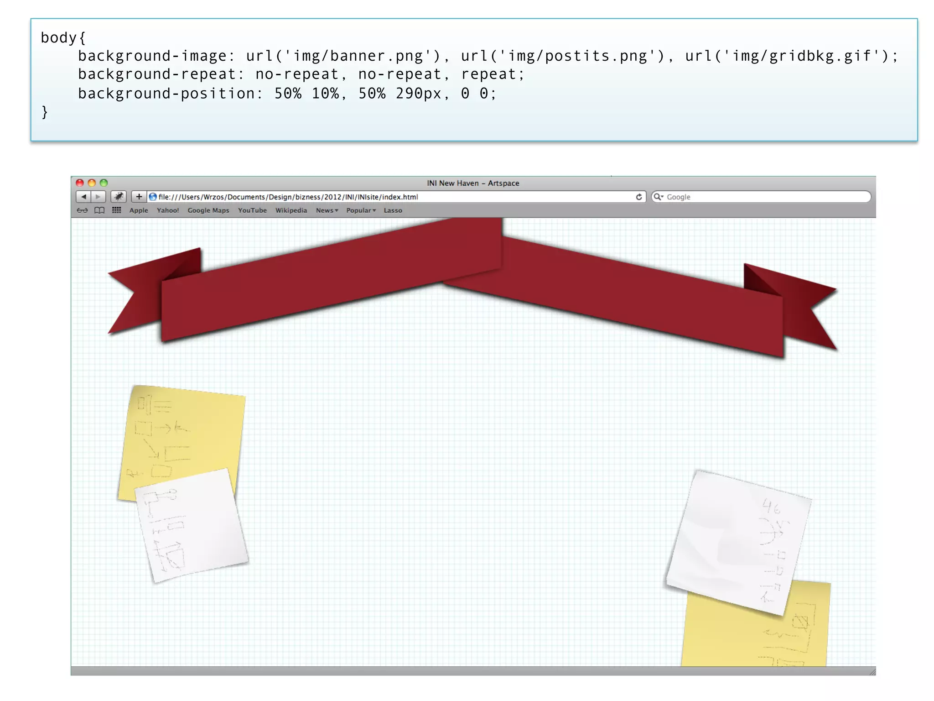934x701 pixels.
Task: Click the browser Back arrow button
Action: click(x=83, y=197)
